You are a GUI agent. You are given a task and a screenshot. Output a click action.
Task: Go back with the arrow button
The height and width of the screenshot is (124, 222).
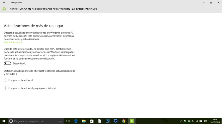pos(4,3)
